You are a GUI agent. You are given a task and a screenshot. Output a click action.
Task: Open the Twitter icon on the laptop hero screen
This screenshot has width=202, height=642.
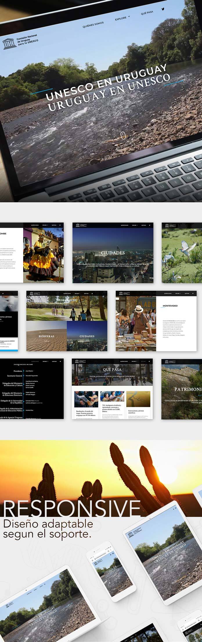coord(163,9)
